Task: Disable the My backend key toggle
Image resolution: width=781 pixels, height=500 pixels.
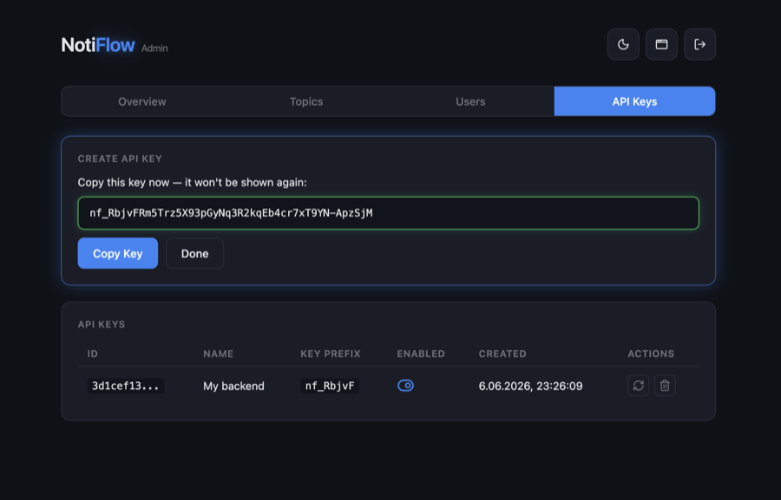Action: pos(405,386)
